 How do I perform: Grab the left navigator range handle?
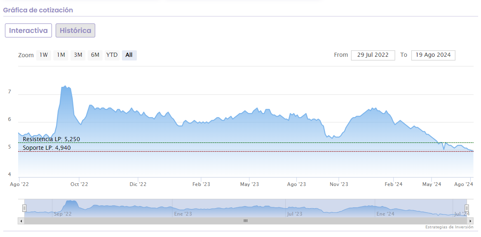pos(24,208)
